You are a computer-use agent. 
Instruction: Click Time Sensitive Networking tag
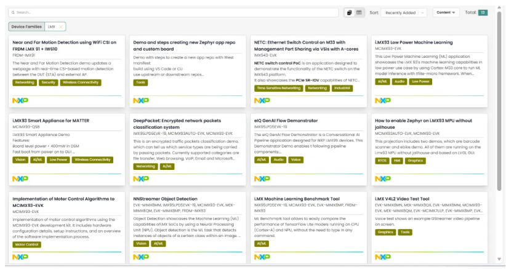point(278,89)
